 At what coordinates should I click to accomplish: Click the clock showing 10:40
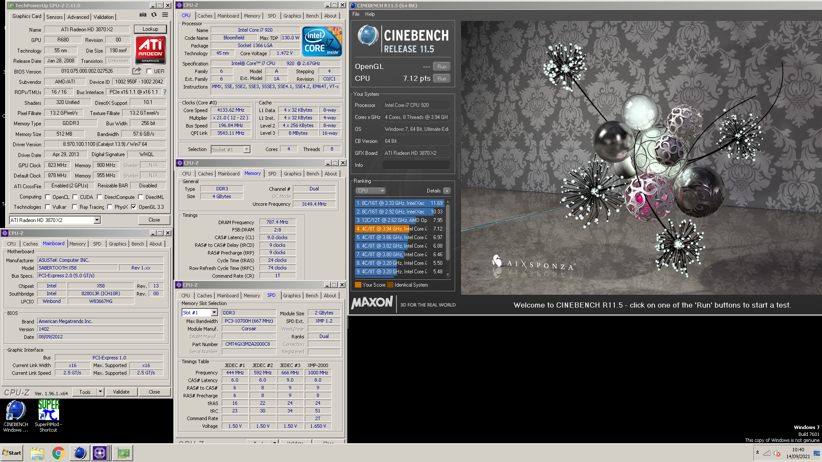pyautogui.click(x=798, y=450)
